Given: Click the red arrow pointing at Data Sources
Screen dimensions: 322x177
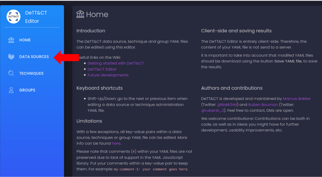Looking at the screenshot, I should point(66,57).
